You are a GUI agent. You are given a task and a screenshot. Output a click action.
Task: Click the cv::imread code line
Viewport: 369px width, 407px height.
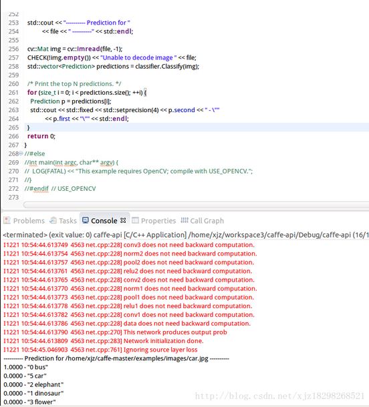point(75,49)
